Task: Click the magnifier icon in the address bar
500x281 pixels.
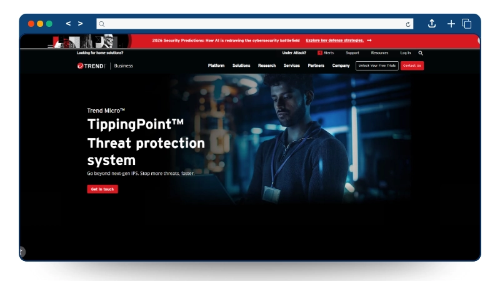Action: coord(102,24)
